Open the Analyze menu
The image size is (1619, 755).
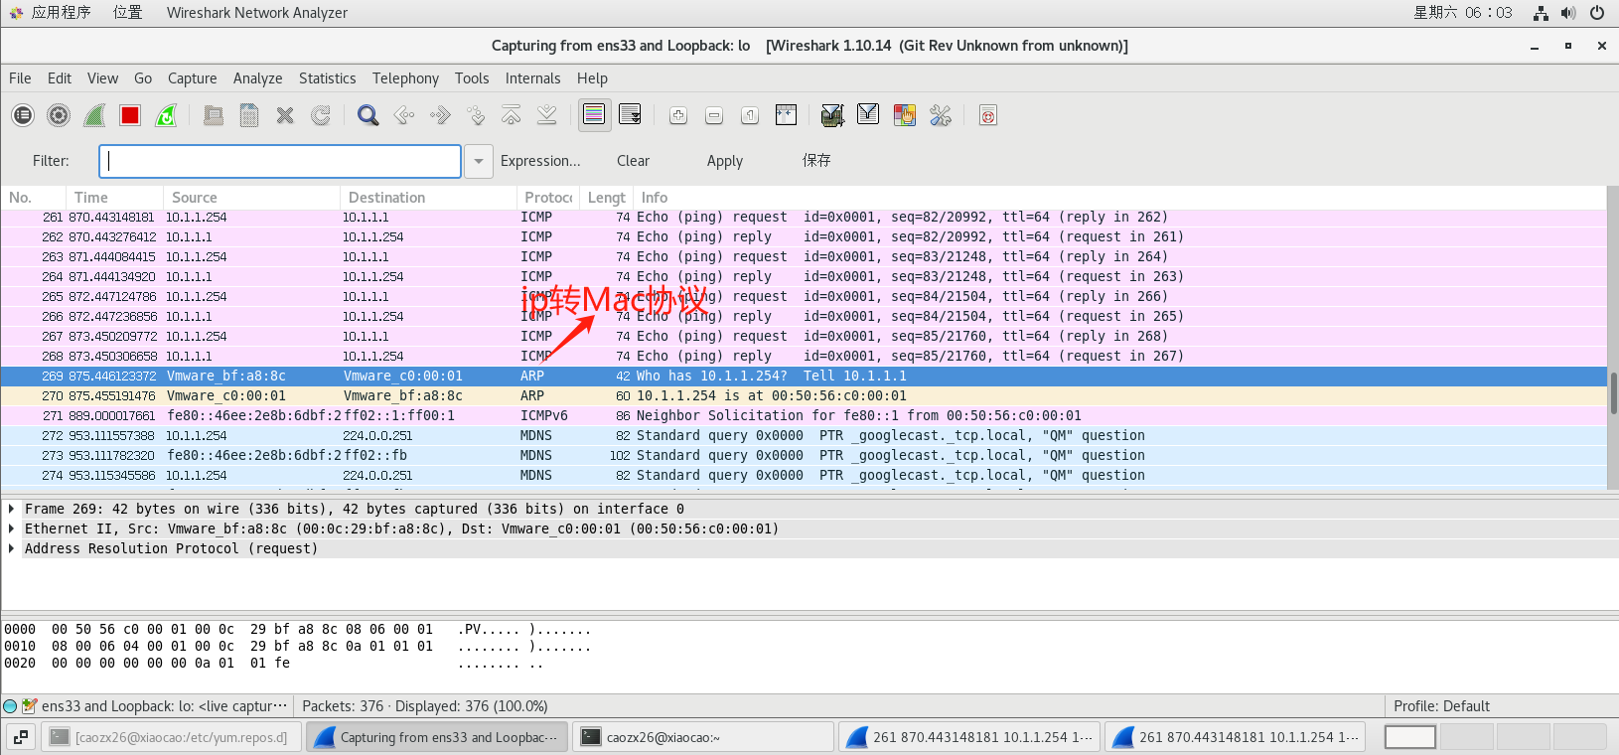point(257,78)
